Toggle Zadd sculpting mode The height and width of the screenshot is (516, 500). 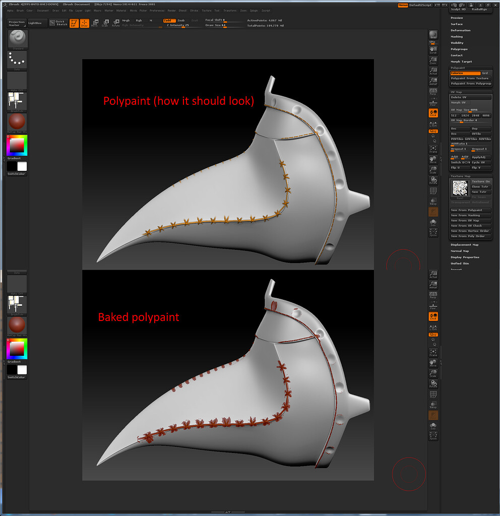pyautogui.click(x=169, y=21)
